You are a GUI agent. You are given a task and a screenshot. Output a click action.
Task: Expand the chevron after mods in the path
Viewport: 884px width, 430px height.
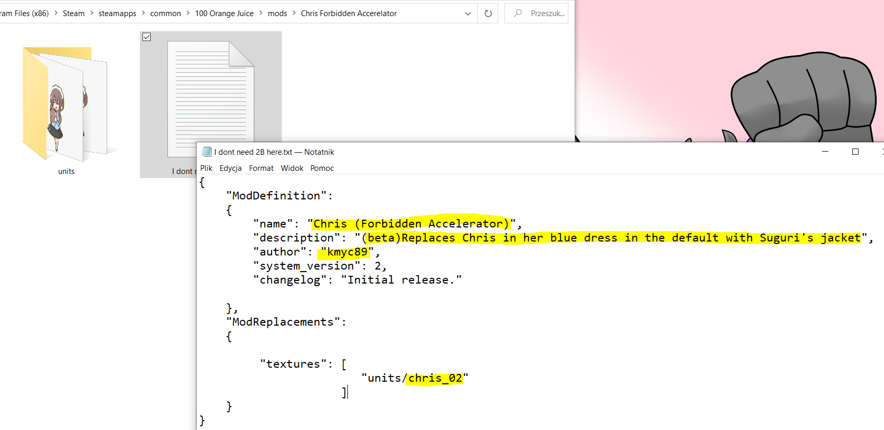pos(294,14)
